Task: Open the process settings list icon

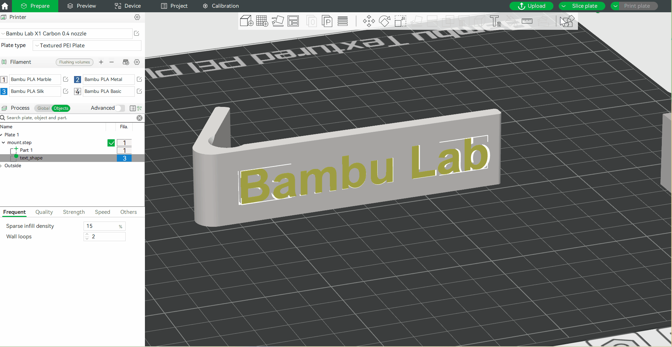Action: [x=133, y=108]
